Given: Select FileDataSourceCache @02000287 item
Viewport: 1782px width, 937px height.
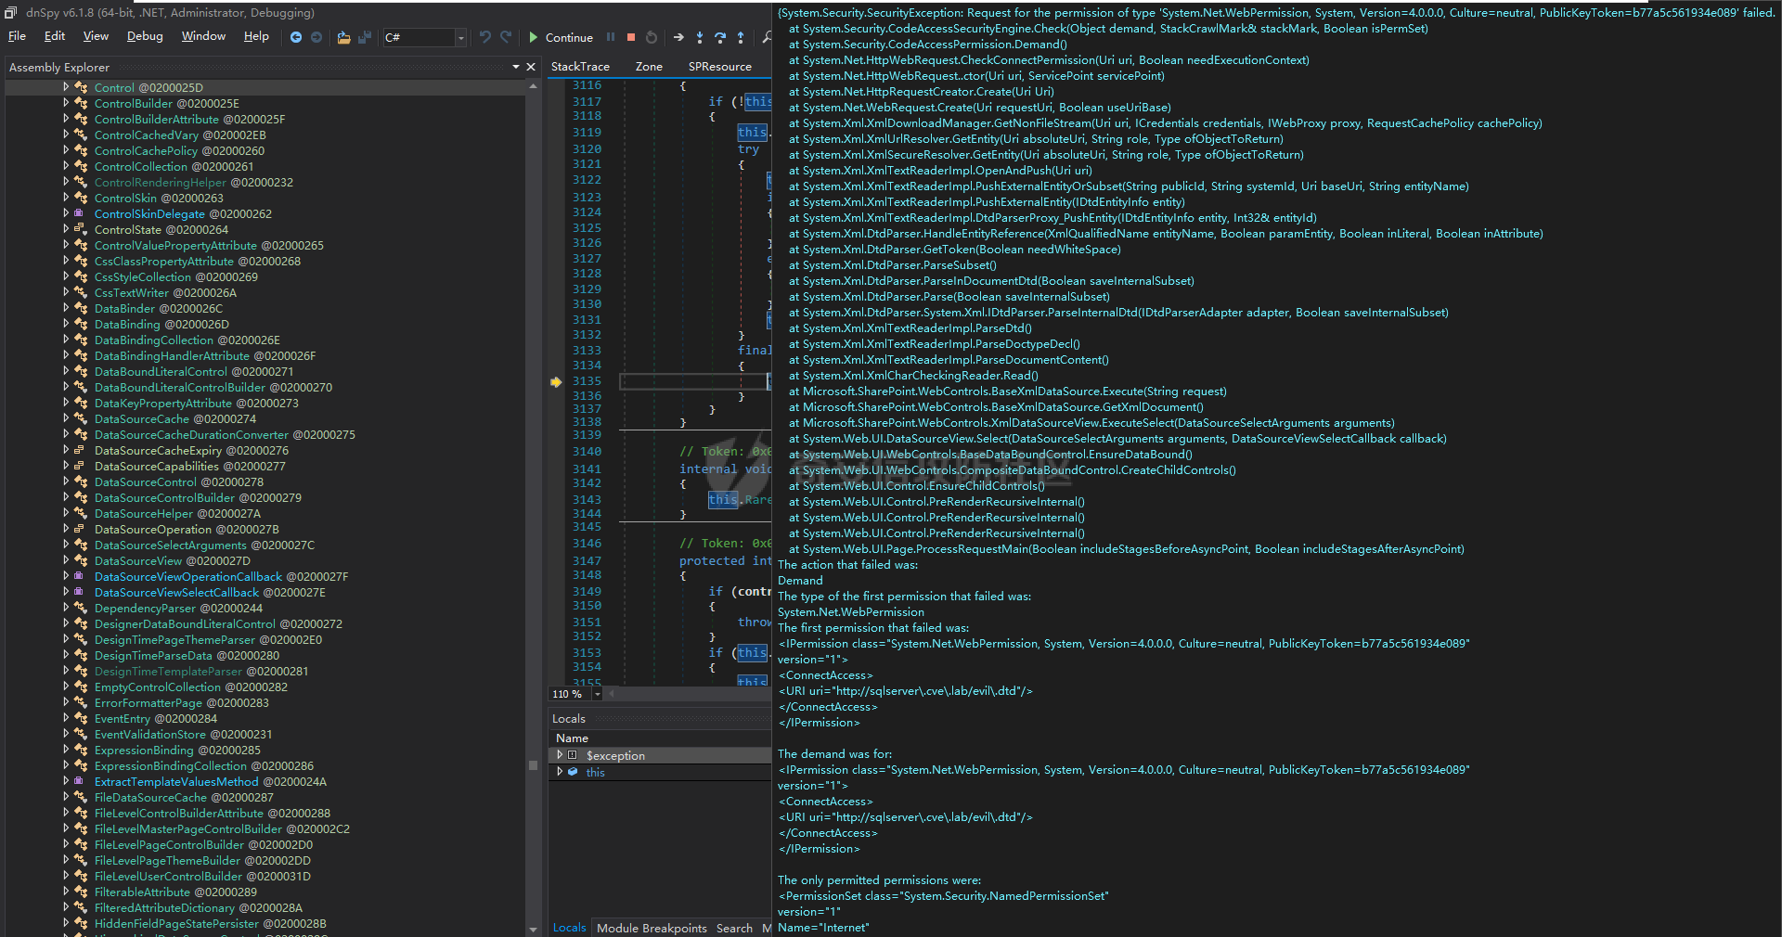Looking at the screenshot, I should coord(184,798).
